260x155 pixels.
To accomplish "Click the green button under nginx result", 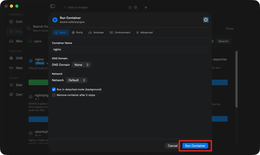I will point(38,82).
